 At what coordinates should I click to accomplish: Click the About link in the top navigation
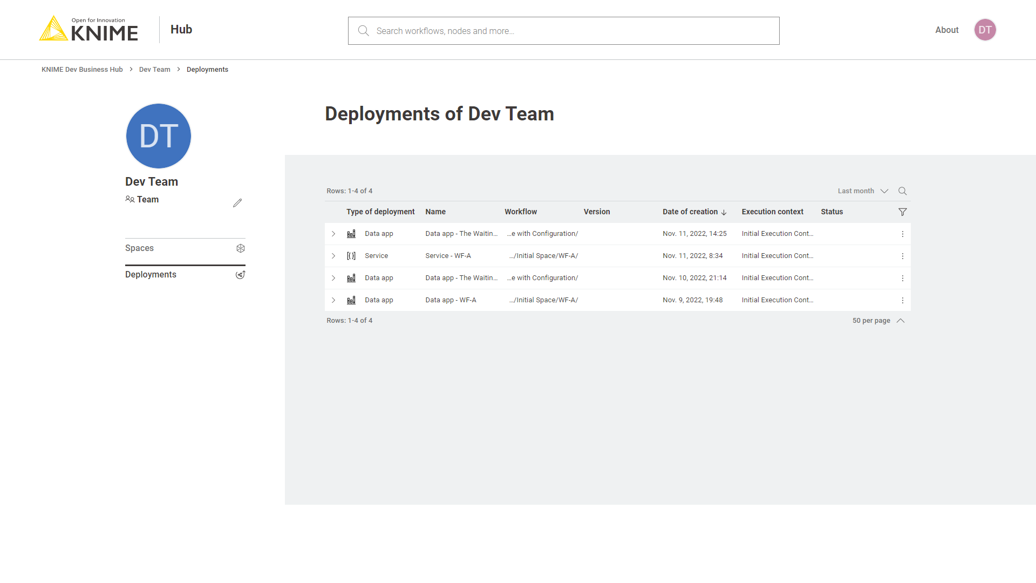[947, 30]
